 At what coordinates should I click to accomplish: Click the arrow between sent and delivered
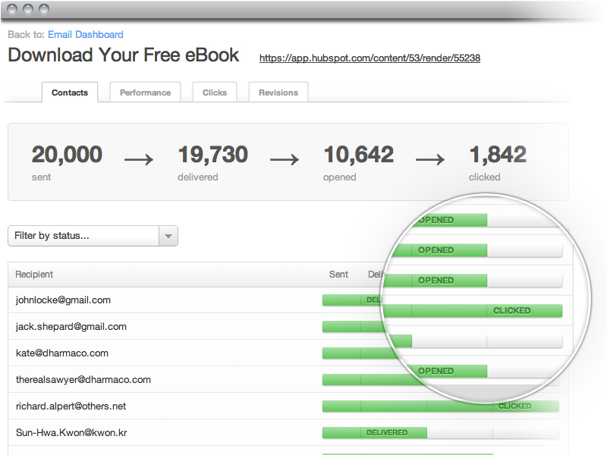tap(139, 159)
